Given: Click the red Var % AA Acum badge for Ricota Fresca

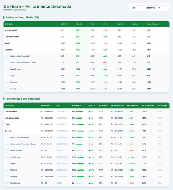Looking at the screenshot, I should tap(131, 183).
